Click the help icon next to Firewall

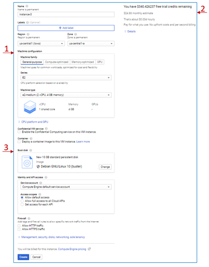29,218
